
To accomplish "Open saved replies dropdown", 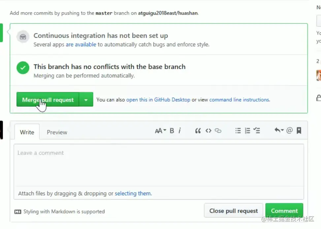I will pos(279,131).
